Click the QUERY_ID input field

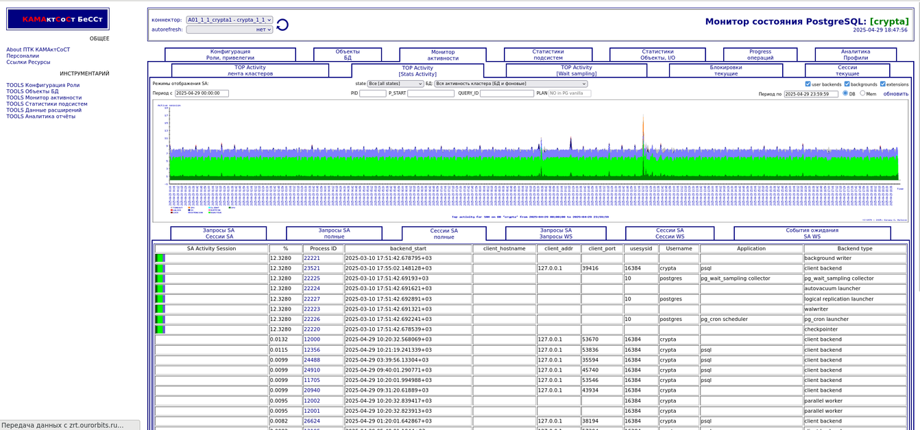(507, 93)
